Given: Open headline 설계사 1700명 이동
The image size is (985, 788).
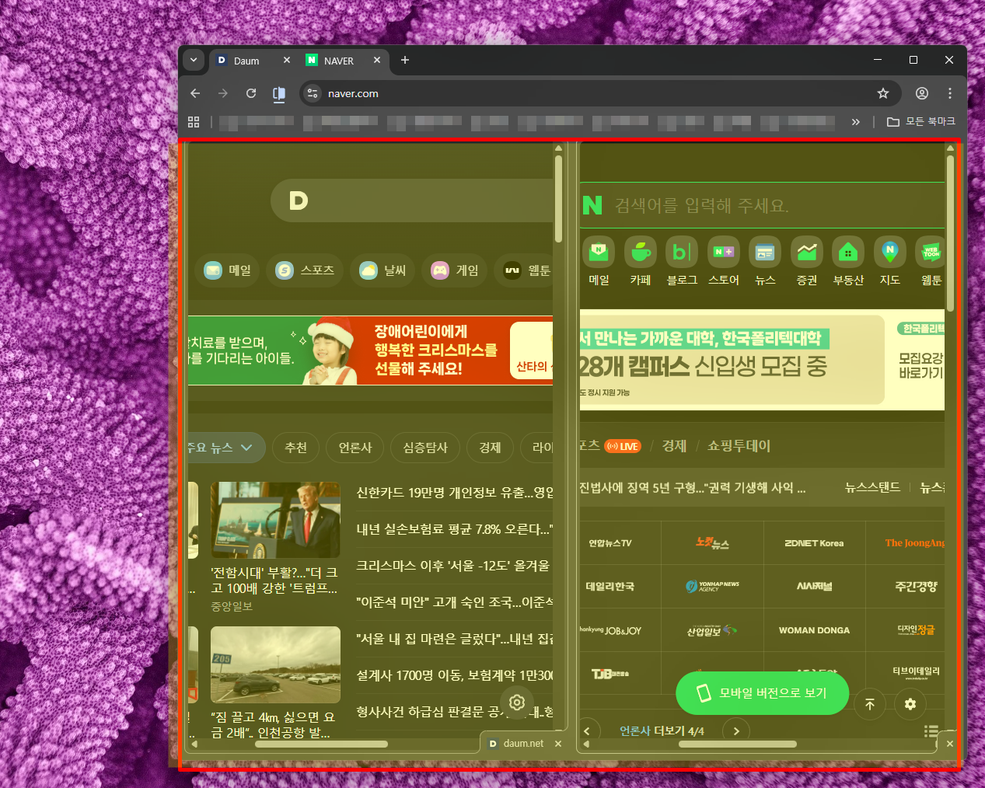Looking at the screenshot, I should (455, 675).
